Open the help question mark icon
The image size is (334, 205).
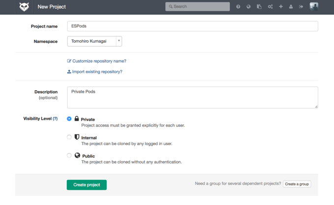(238, 6)
